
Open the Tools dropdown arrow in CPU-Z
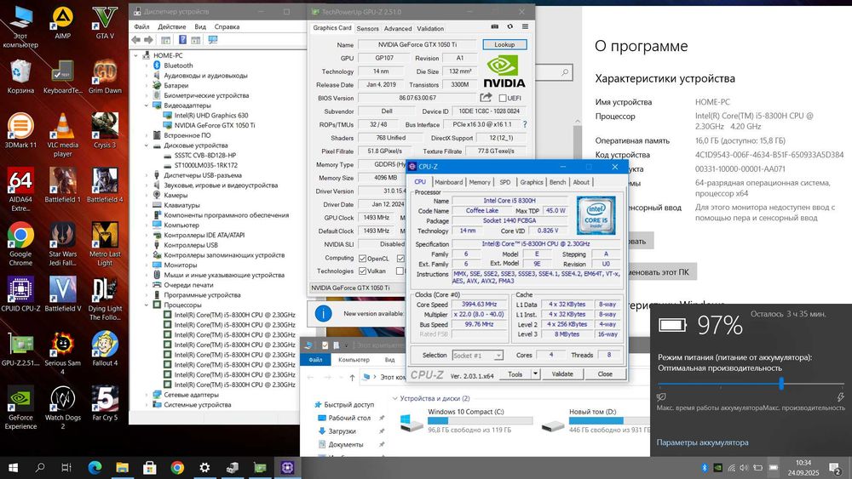point(534,374)
